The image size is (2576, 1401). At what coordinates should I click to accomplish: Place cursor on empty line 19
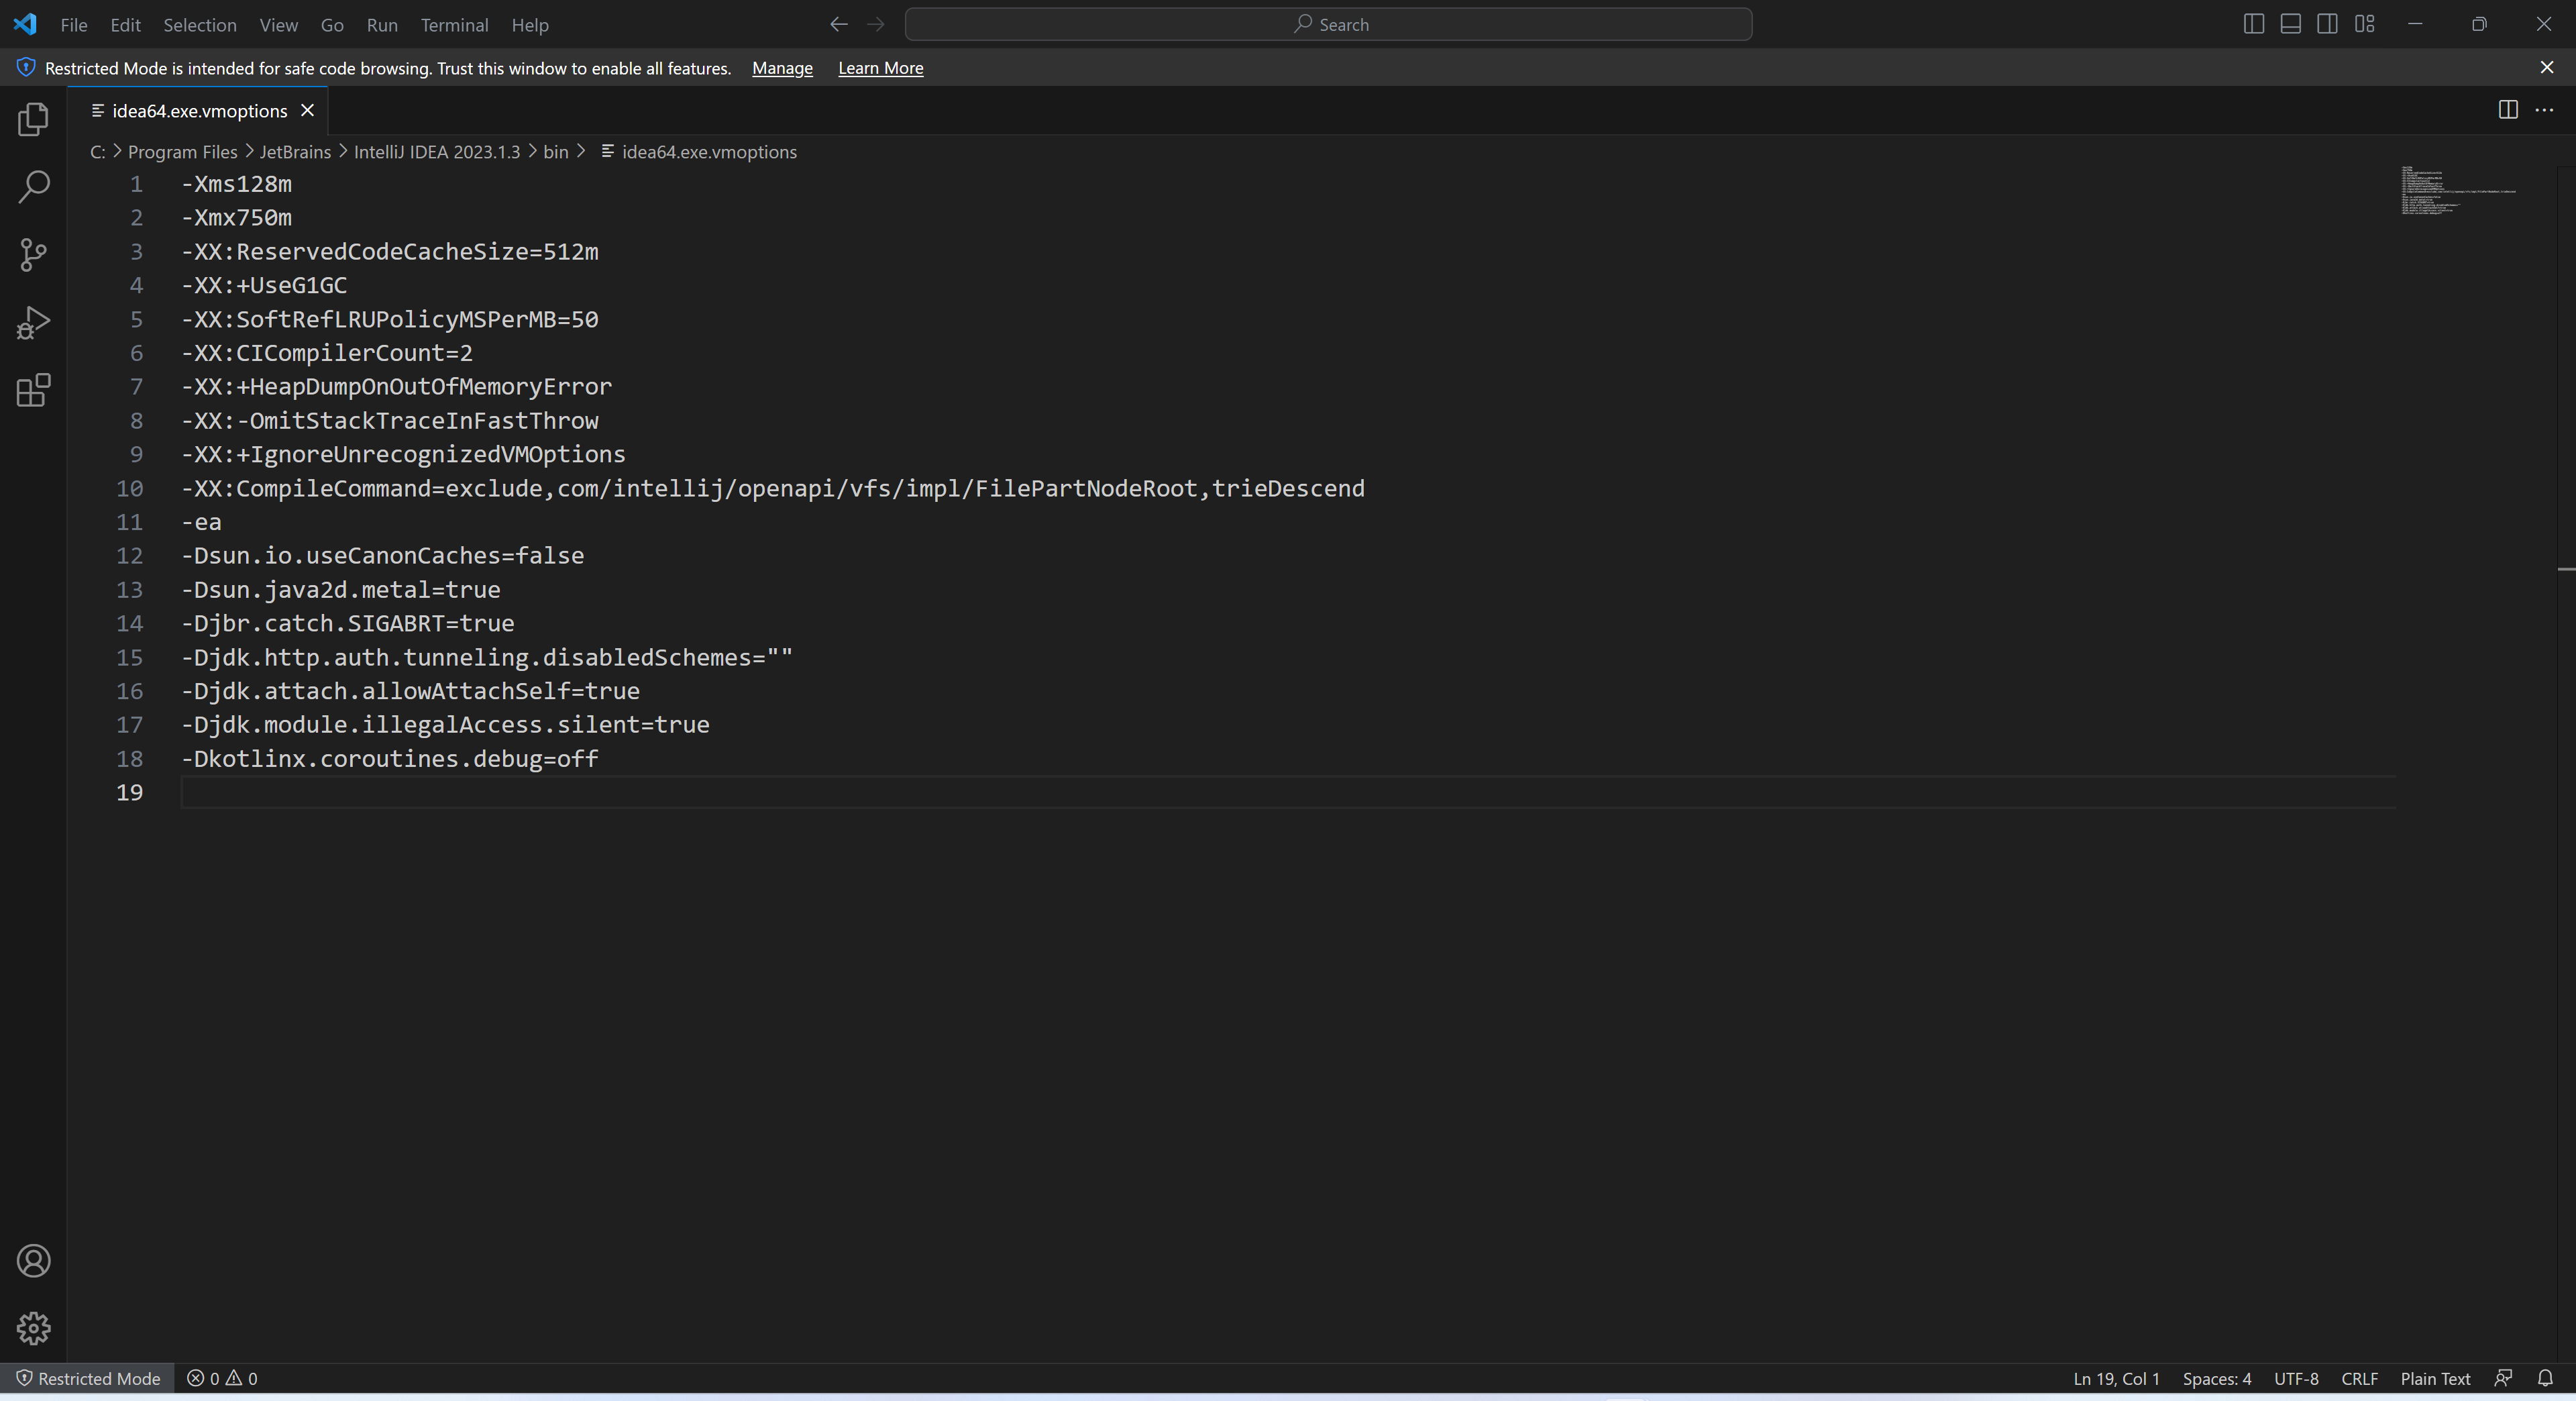(1288, 792)
